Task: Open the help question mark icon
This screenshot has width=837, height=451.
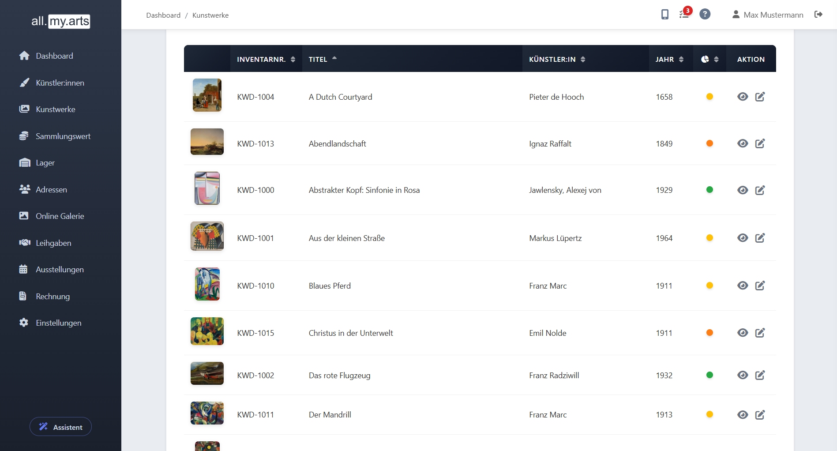Action: click(x=705, y=14)
